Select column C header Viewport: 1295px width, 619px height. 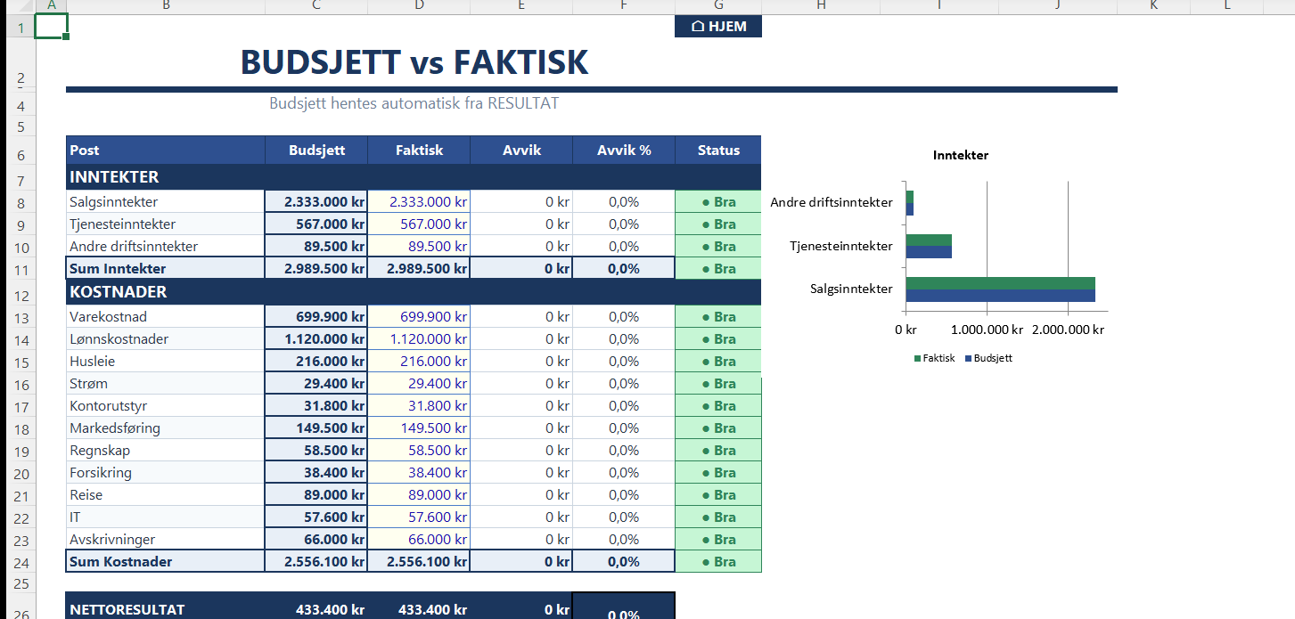click(316, 6)
